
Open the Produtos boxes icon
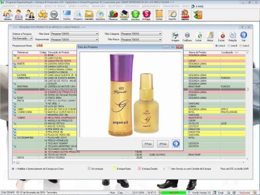[x=43, y=15]
